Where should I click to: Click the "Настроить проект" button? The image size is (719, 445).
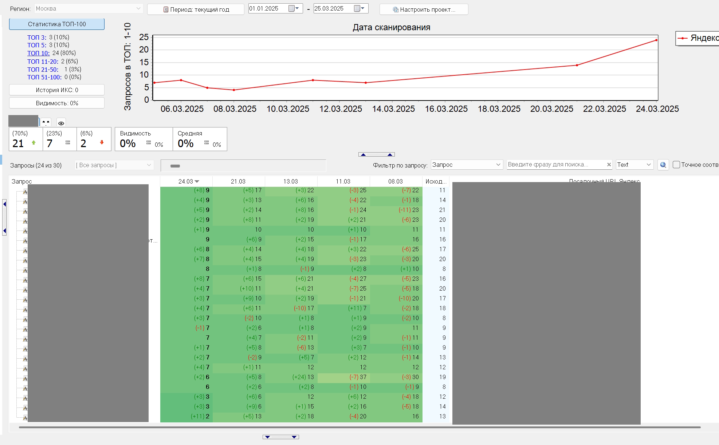(424, 9)
